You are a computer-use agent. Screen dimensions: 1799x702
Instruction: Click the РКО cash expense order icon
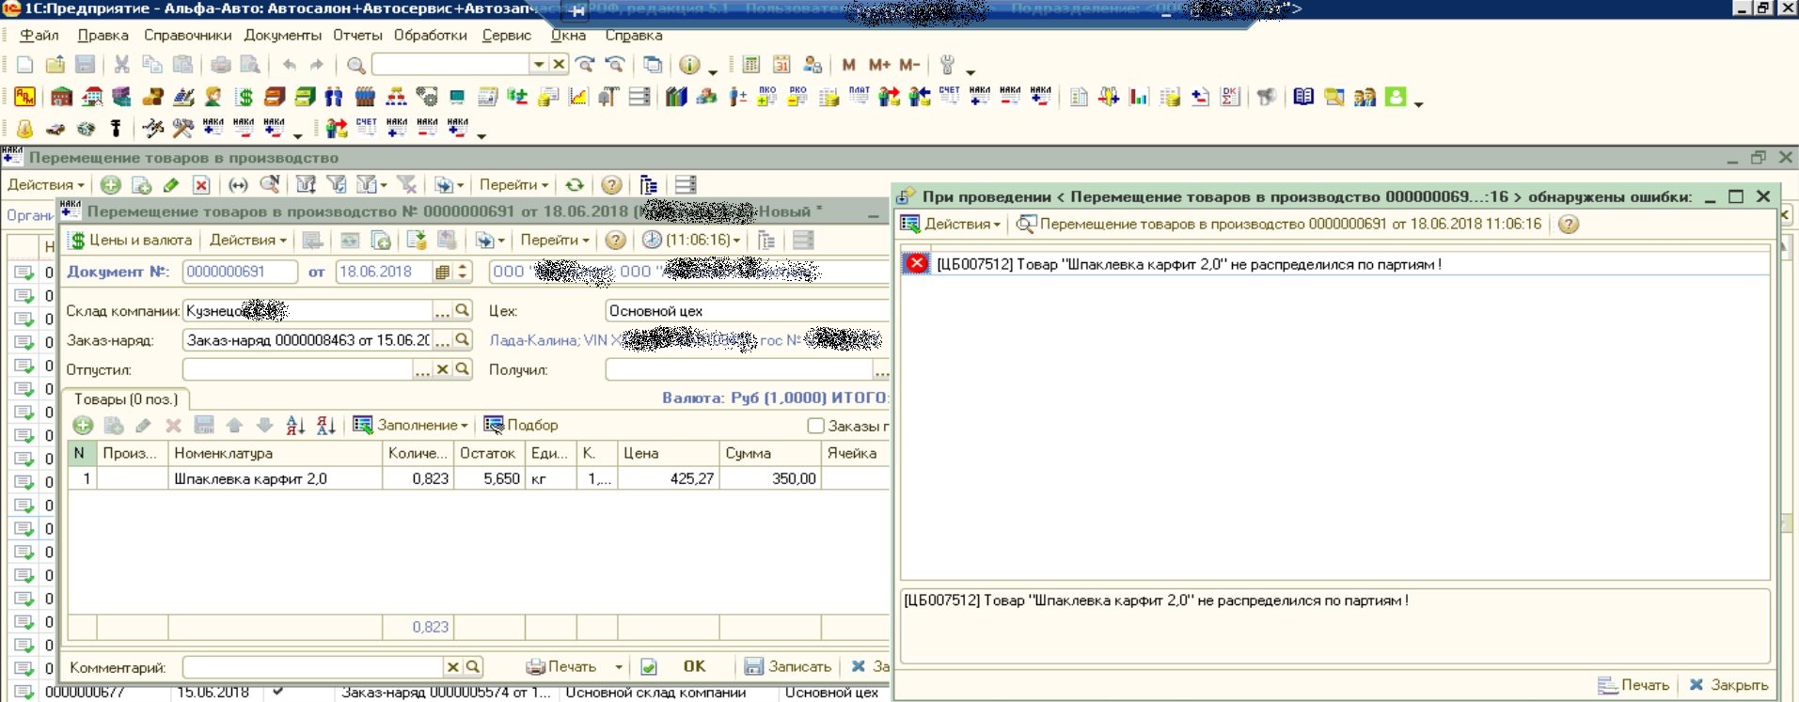(797, 97)
